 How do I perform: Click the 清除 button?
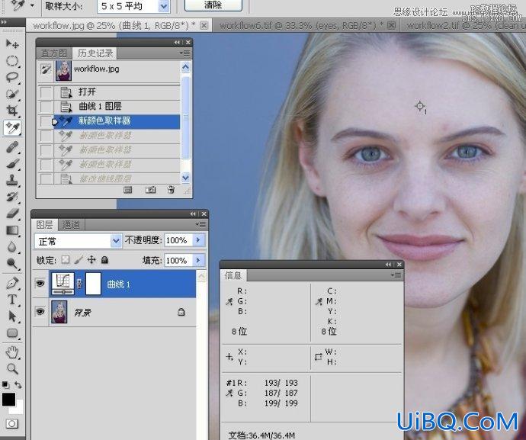pyautogui.click(x=213, y=5)
